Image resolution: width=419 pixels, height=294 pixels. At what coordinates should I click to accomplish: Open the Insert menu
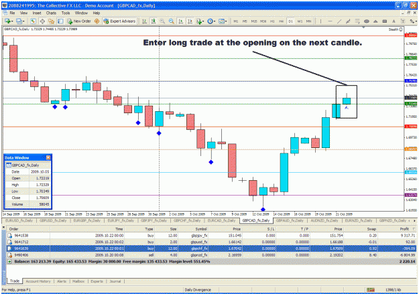[x=37, y=13]
